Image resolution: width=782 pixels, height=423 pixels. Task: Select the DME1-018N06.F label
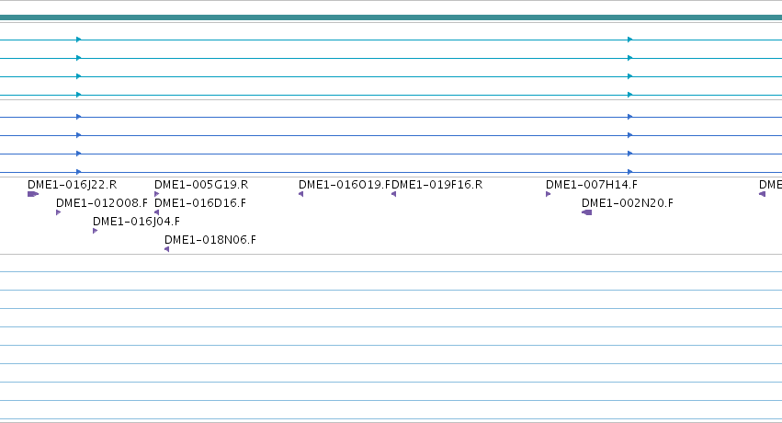pos(210,240)
